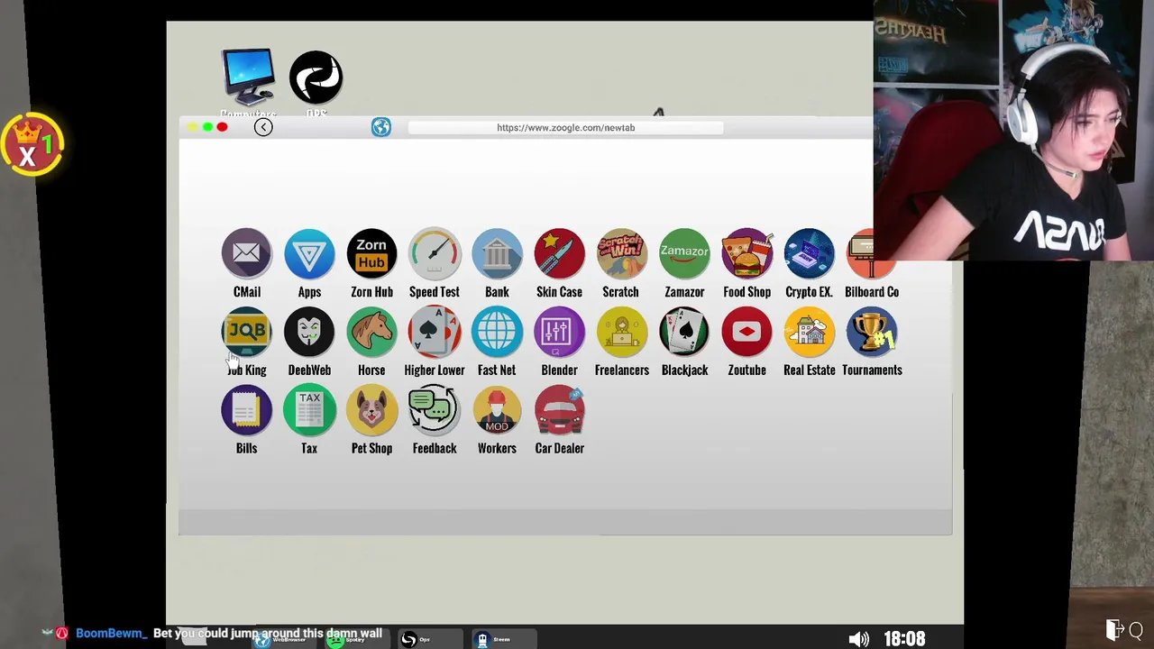
Task: Open the Bills icon
Action: click(x=246, y=410)
